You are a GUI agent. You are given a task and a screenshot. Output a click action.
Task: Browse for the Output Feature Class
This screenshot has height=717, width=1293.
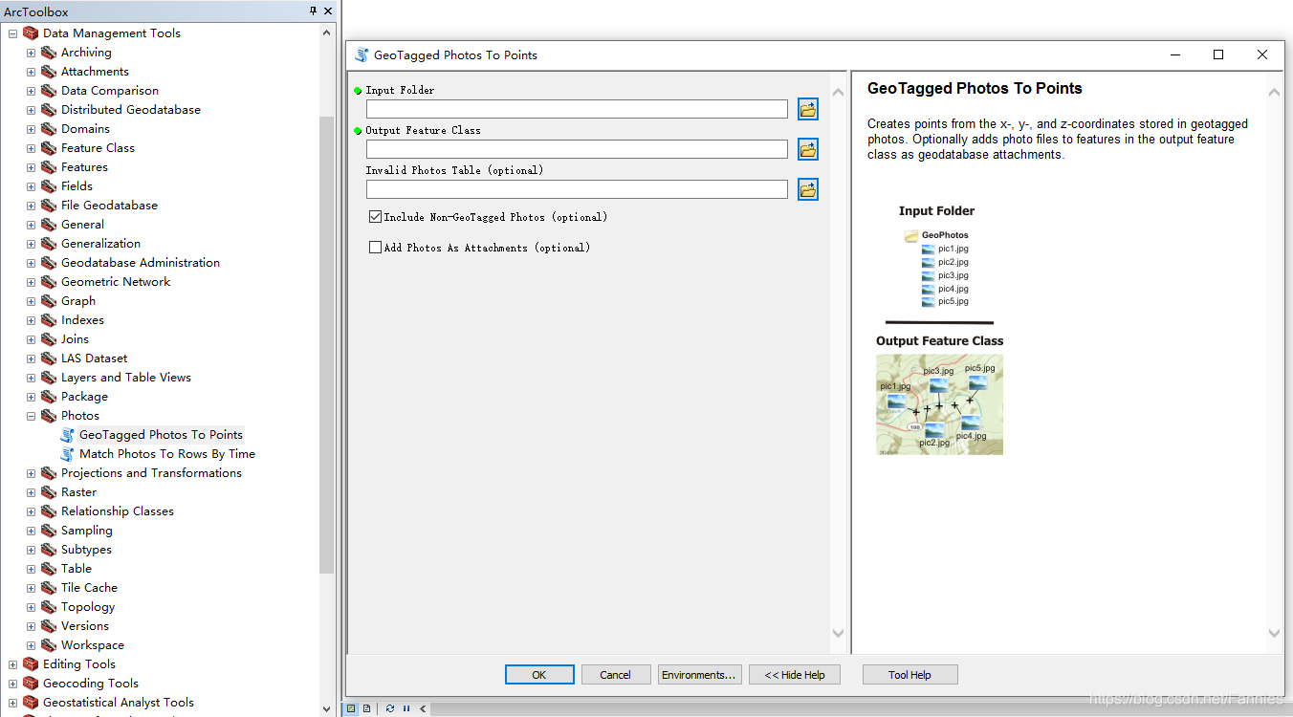(808, 149)
